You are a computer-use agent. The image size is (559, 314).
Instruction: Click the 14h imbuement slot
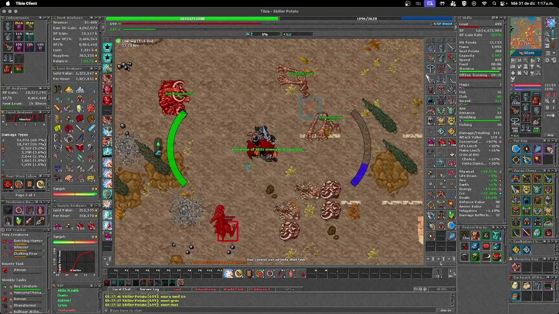pyautogui.click(x=19, y=36)
